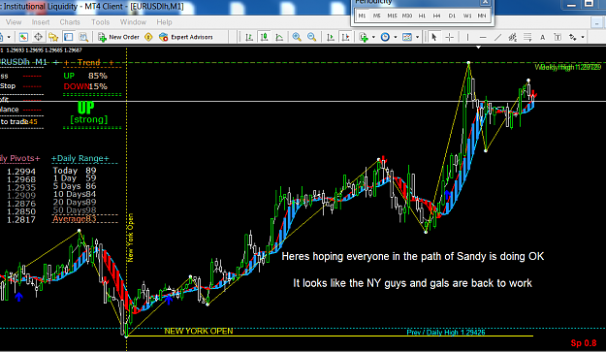Launch MetaEditor via yellow diamond icon
606x352 pixels.
pos(148,37)
